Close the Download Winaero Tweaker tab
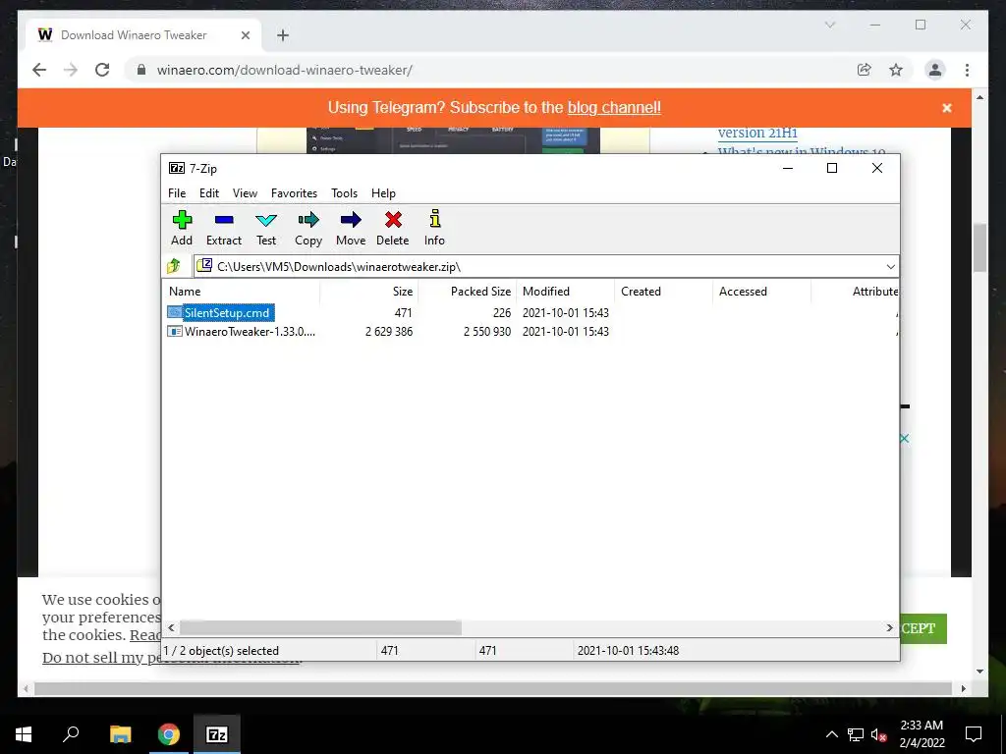This screenshot has height=754, width=1006. (245, 35)
